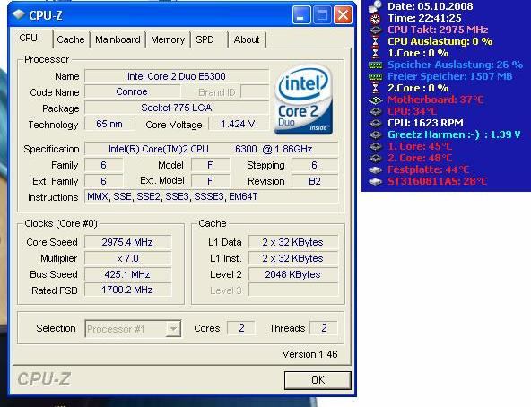Image resolution: width=531 pixels, height=407 pixels.
Task: Switch to the Cache tab
Action: 71,39
